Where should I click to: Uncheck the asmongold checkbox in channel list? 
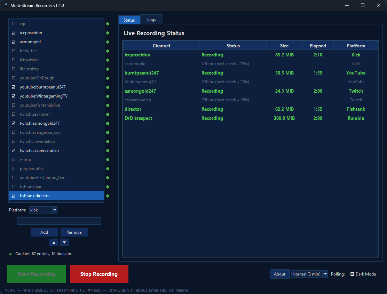[x=14, y=42]
